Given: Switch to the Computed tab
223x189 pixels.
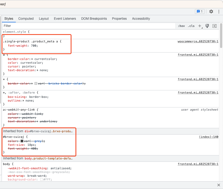Looking at the screenshot, I should pos(26,19).
